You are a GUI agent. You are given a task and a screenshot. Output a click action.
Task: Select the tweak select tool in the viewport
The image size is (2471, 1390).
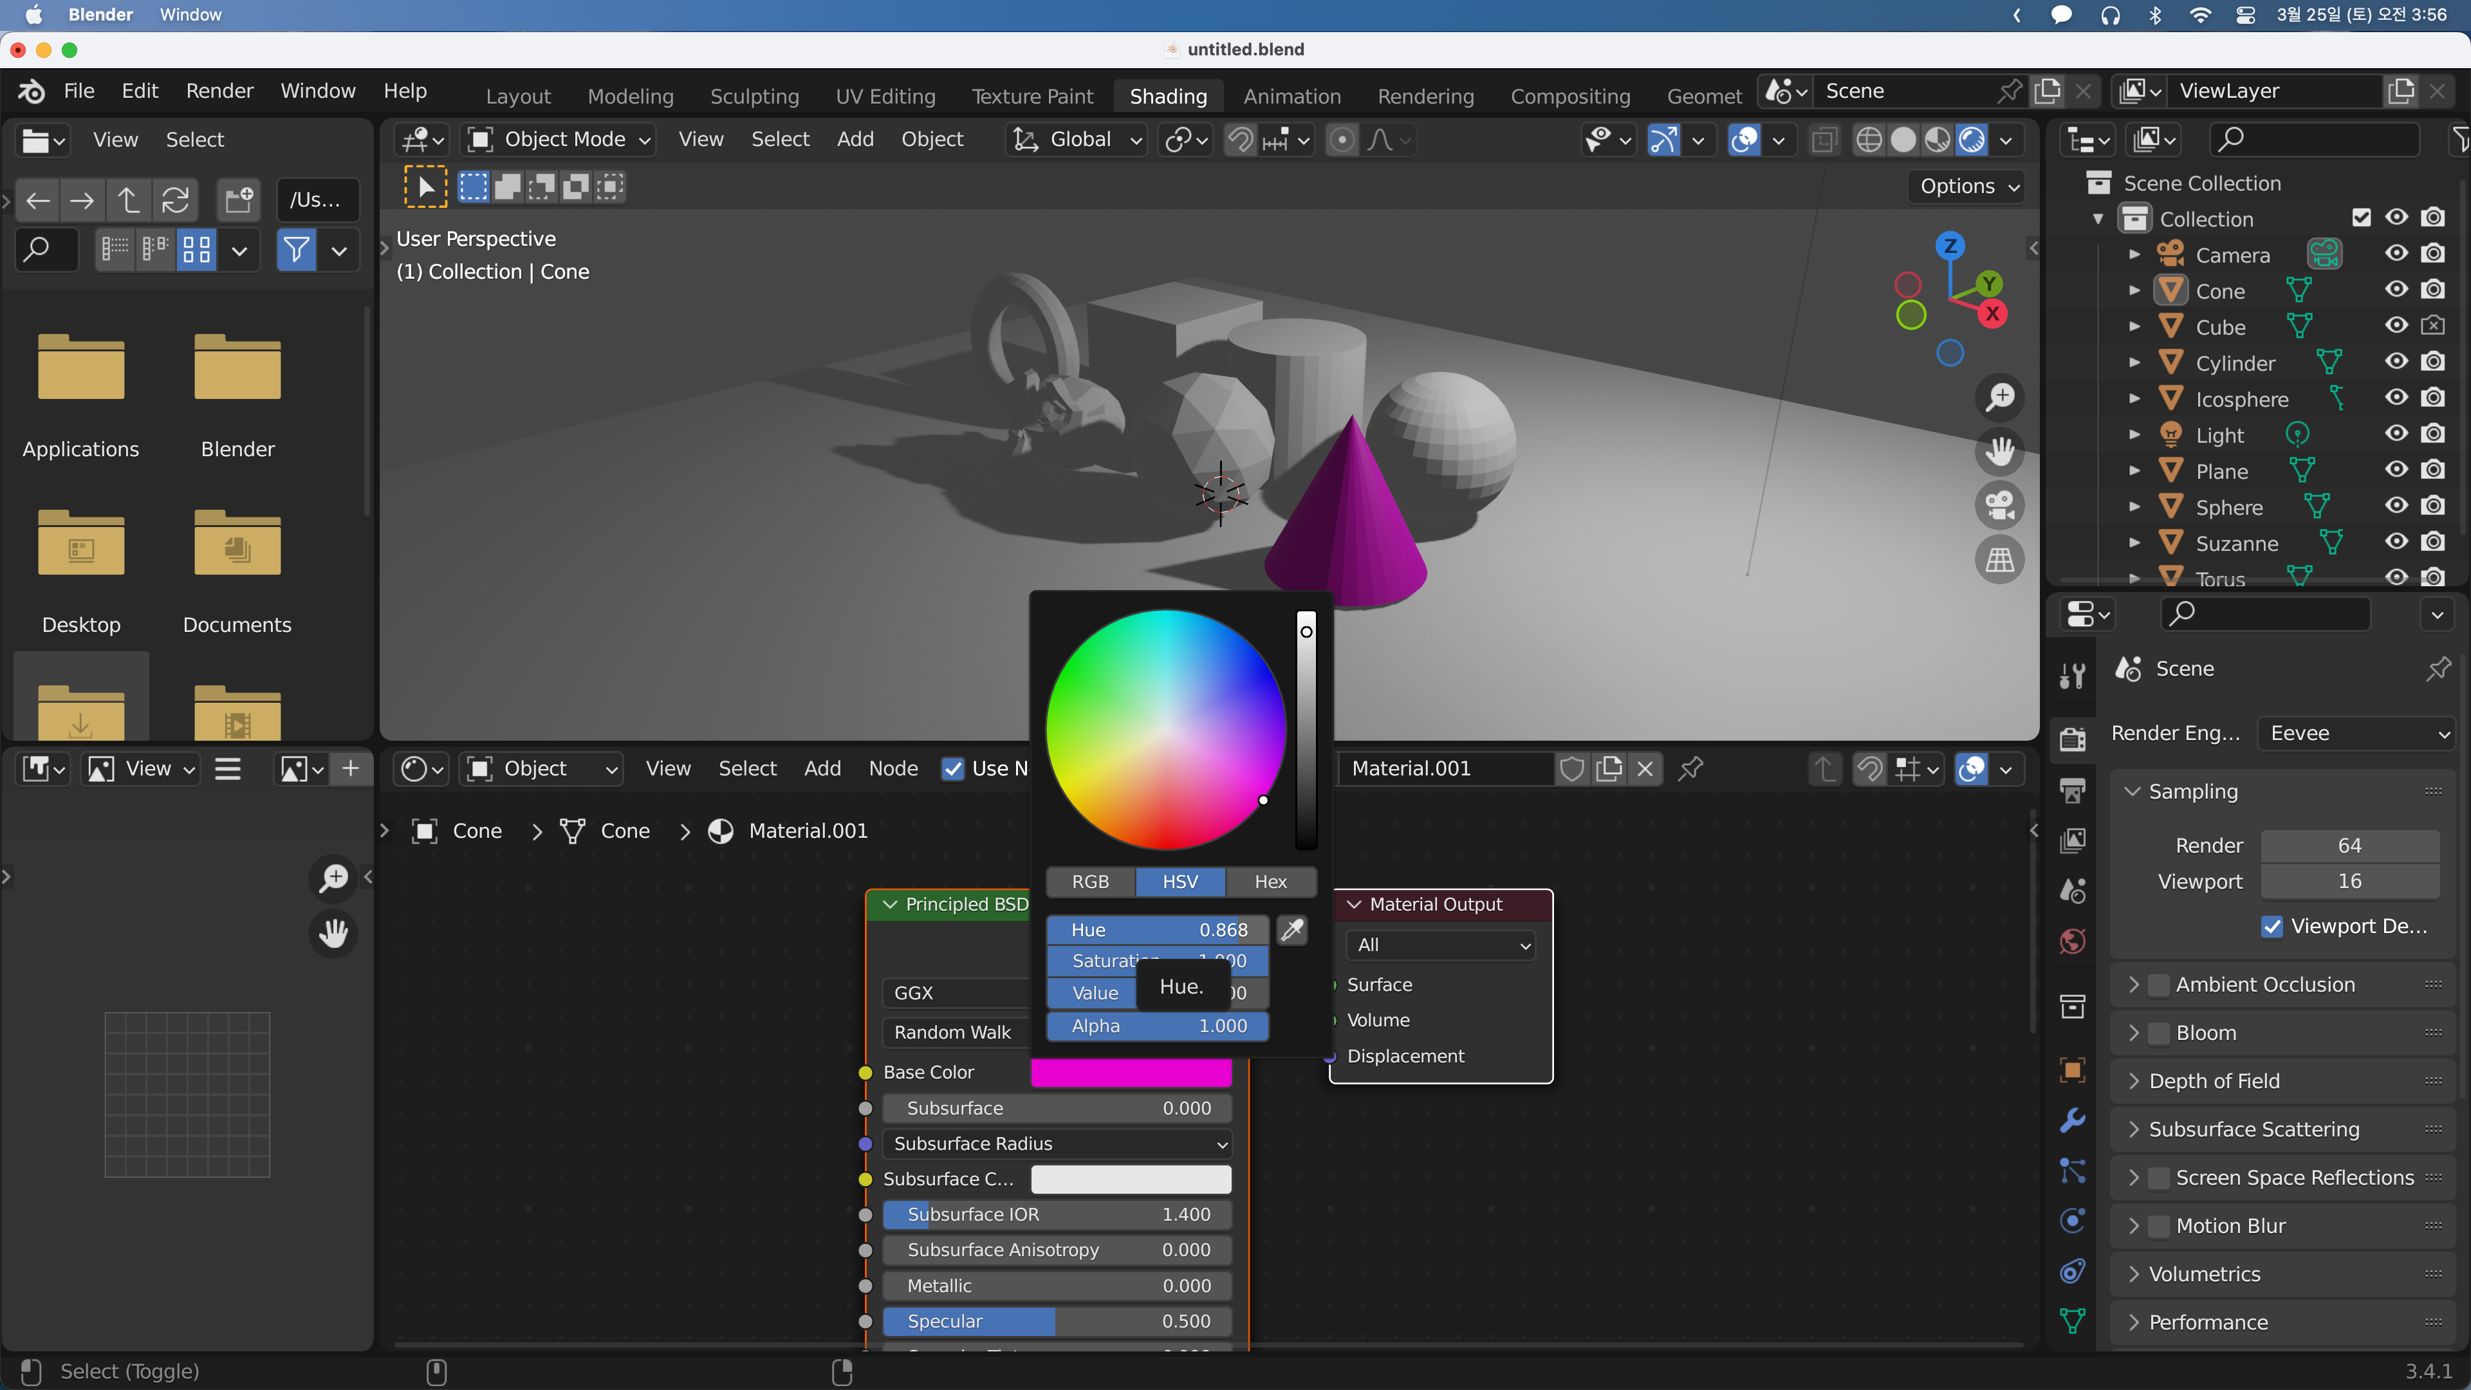(425, 186)
